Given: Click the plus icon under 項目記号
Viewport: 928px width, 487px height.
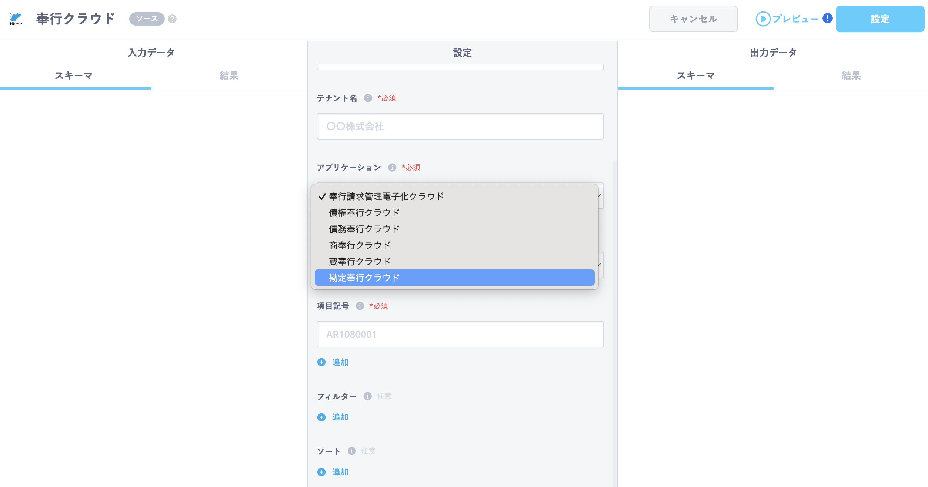Looking at the screenshot, I should [321, 362].
